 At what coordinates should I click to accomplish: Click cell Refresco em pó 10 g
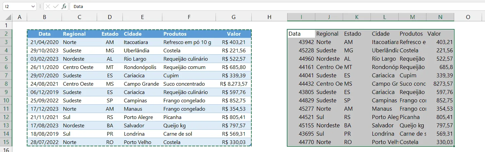click(x=189, y=42)
